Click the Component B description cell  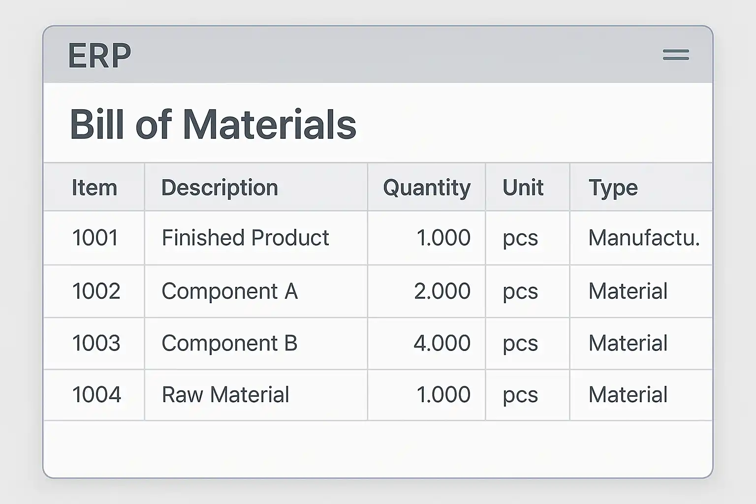point(229,343)
